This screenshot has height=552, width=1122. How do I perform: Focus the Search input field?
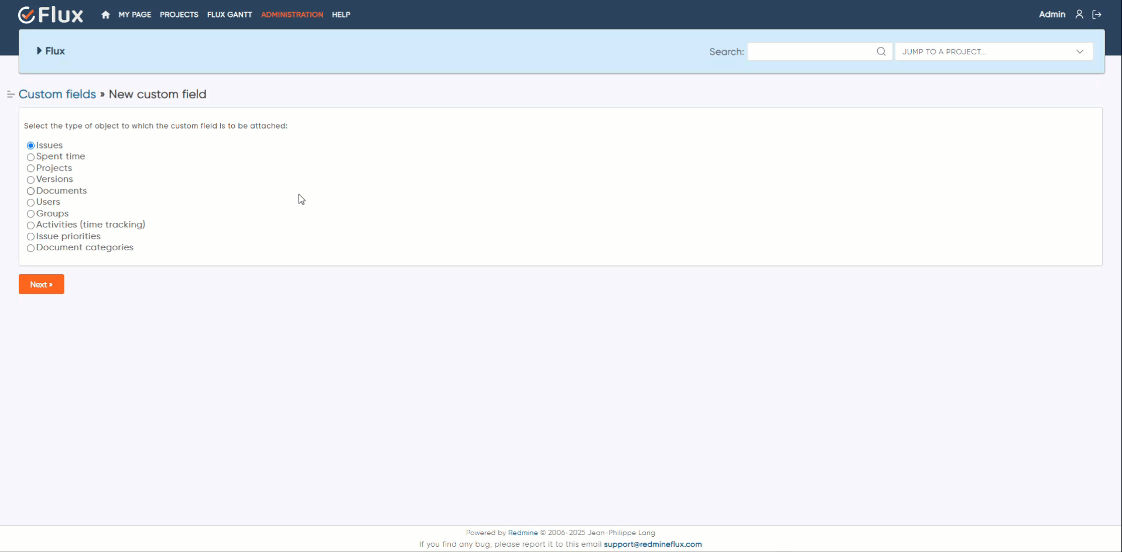(x=819, y=51)
